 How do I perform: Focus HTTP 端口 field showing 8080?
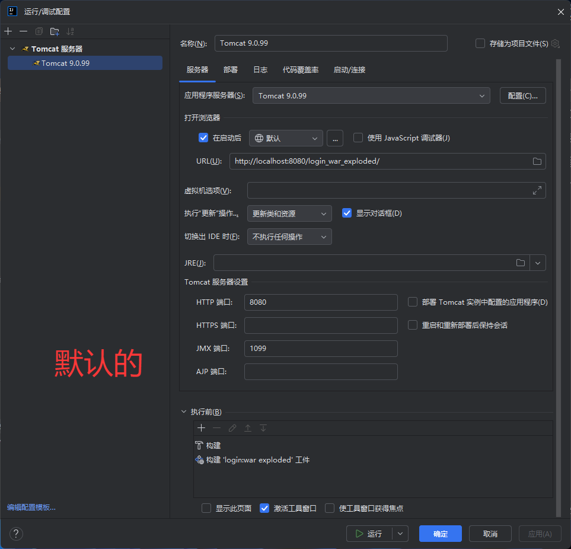(x=321, y=302)
